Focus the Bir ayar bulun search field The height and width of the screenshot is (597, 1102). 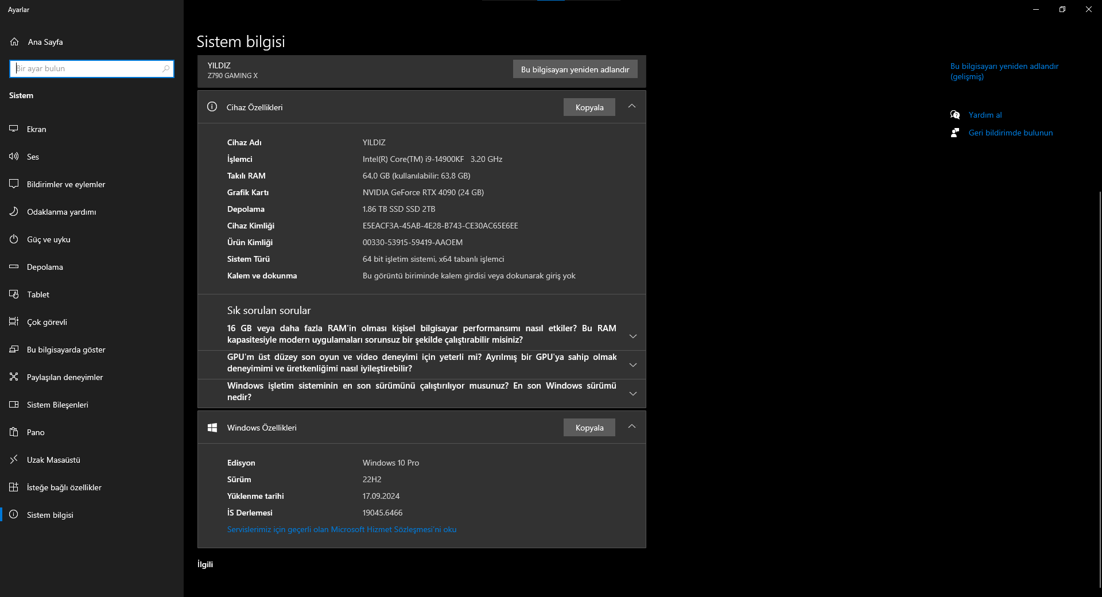click(x=92, y=69)
